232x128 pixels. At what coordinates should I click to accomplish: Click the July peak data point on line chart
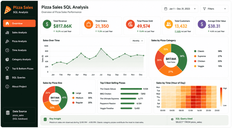pyautogui.click(x=101, y=49)
